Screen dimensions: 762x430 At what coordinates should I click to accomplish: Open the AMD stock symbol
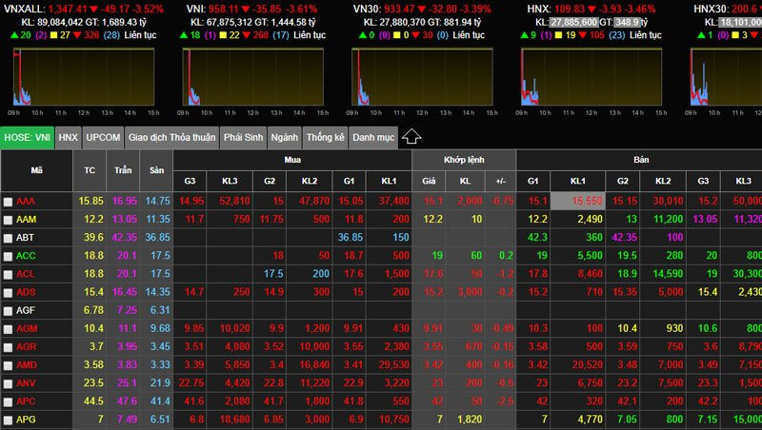click(27, 364)
